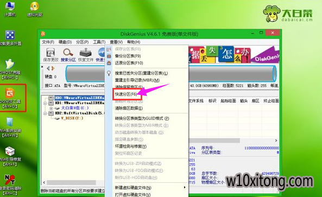Open the 虚拟光驱 desktop icon

pos(35,9)
